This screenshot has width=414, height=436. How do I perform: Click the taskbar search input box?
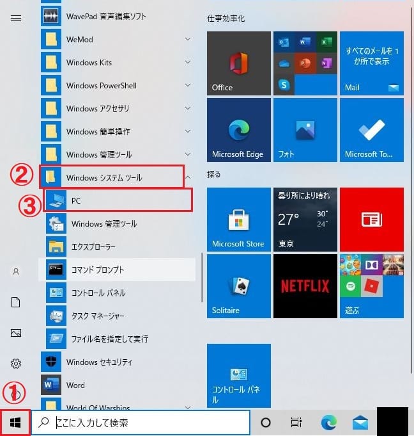[x=141, y=423]
